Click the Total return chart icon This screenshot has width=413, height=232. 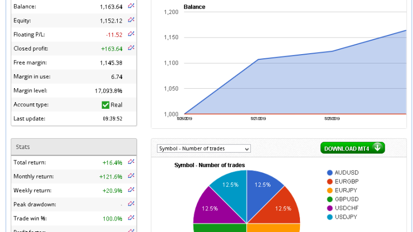point(131,162)
